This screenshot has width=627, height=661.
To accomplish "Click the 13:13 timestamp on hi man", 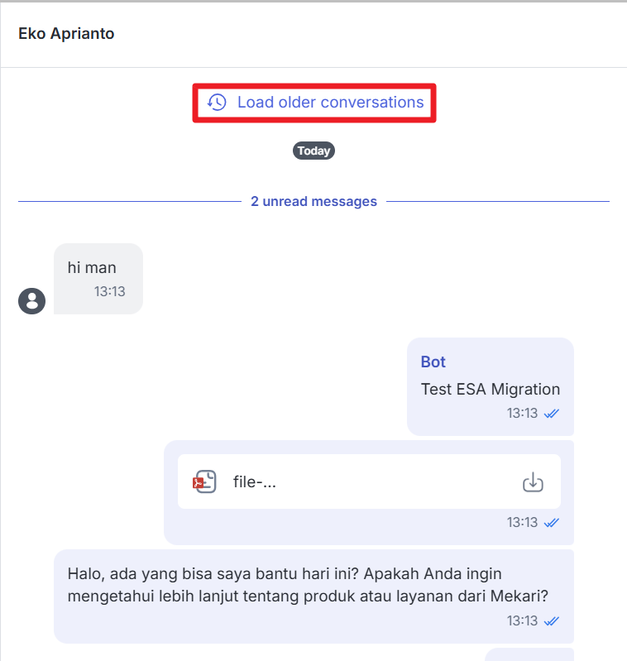I will pyautogui.click(x=109, y=291).
